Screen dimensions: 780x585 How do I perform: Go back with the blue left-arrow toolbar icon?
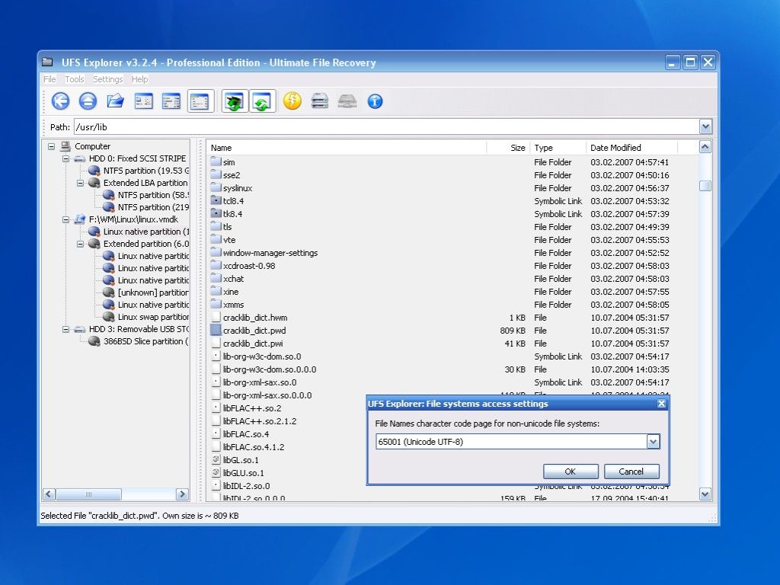click(x=61, y=101)
